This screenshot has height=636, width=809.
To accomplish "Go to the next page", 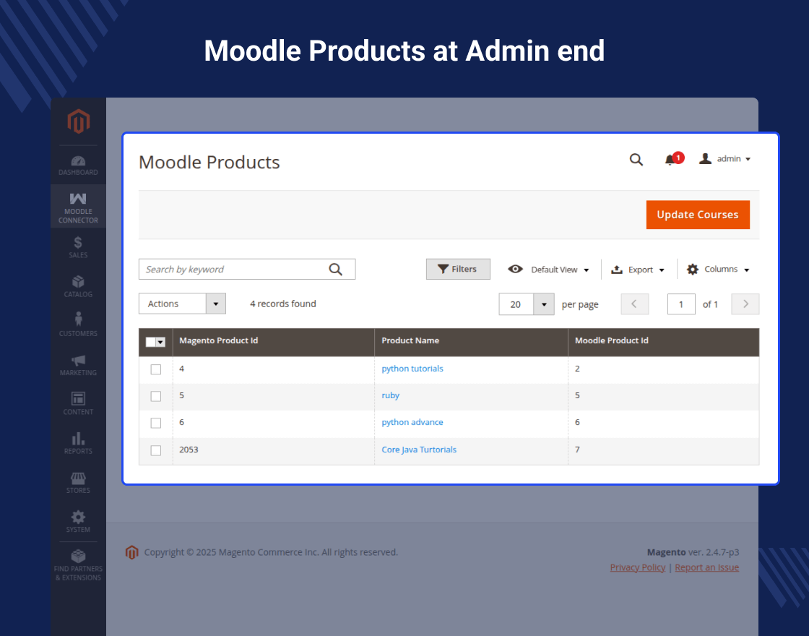I will (x=745, y=304).
